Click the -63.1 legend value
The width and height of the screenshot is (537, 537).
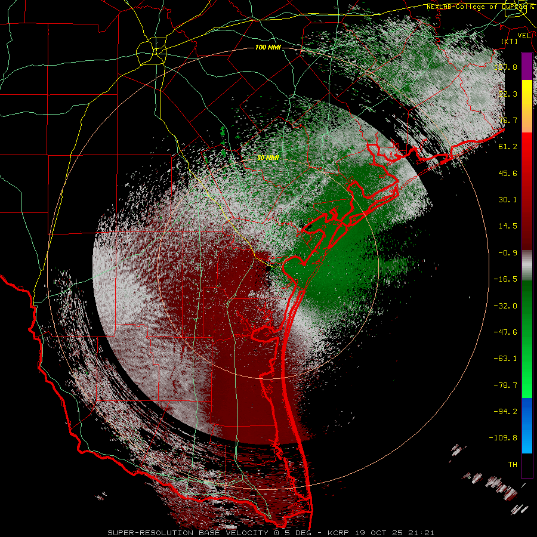click(505, 359)
